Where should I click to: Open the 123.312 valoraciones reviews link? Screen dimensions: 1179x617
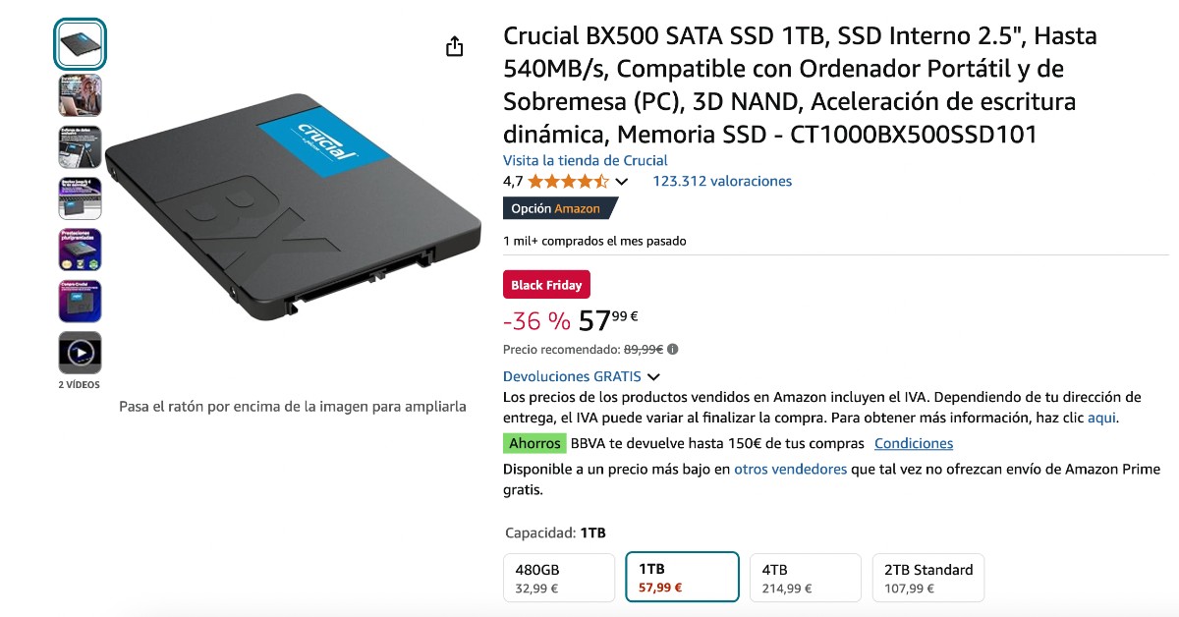[x=722, y=181]
